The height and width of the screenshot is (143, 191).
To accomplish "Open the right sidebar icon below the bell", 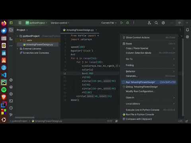I will pyautogui.click(x=187, y=37).
